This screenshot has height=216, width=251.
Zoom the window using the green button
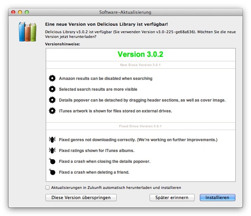[27, 12]
